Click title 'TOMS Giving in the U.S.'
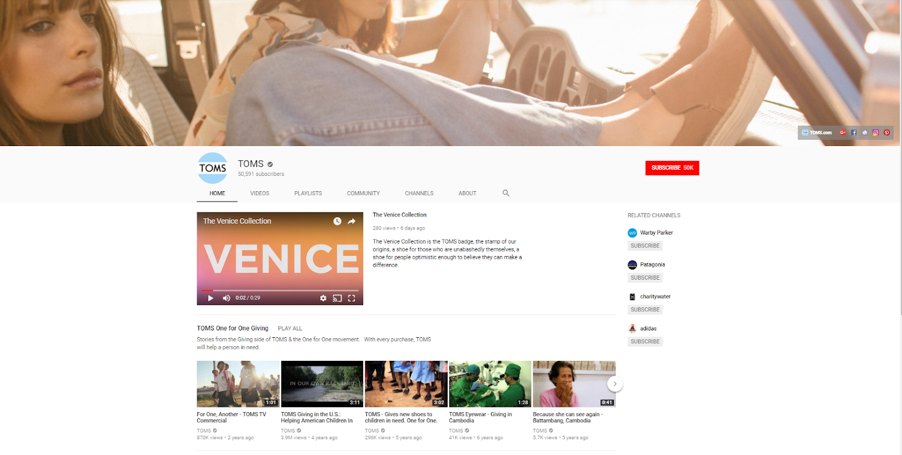Image resolution: width=902 pixels, height=455 pixels. tap(317, 418)
